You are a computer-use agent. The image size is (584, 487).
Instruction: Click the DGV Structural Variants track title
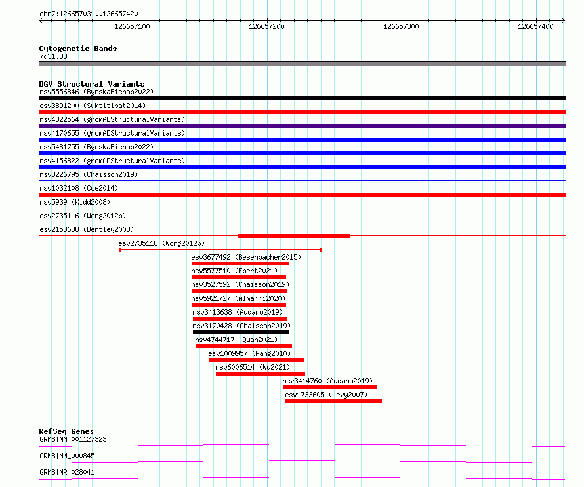point(92,84)
